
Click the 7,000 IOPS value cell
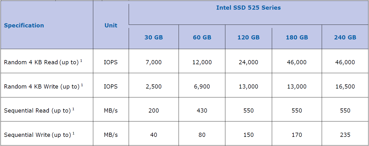pyautogui.click(x=154, y=62)
